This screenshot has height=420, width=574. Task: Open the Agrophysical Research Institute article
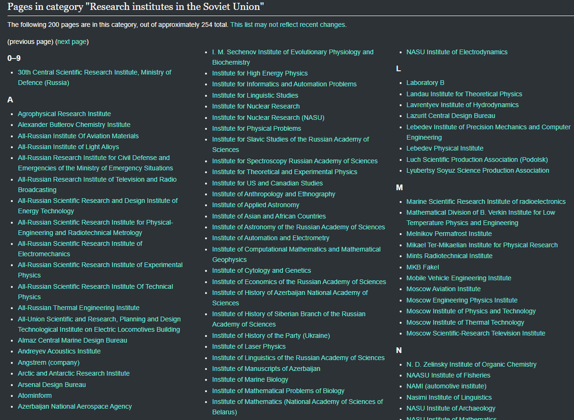[x=64, y=114]
